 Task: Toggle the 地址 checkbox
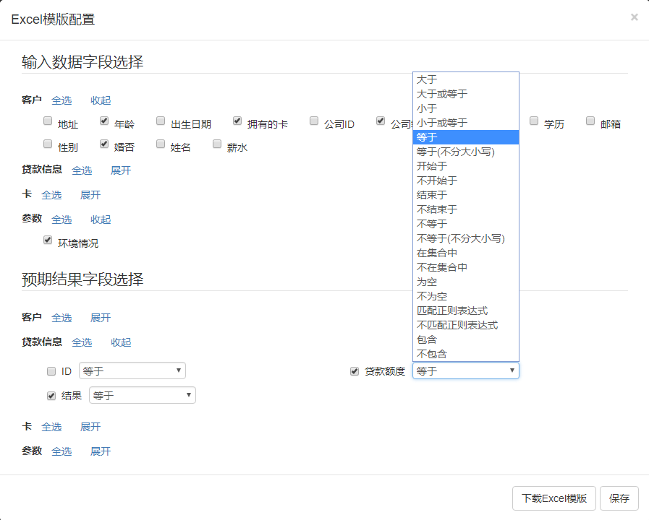point(48,121)
